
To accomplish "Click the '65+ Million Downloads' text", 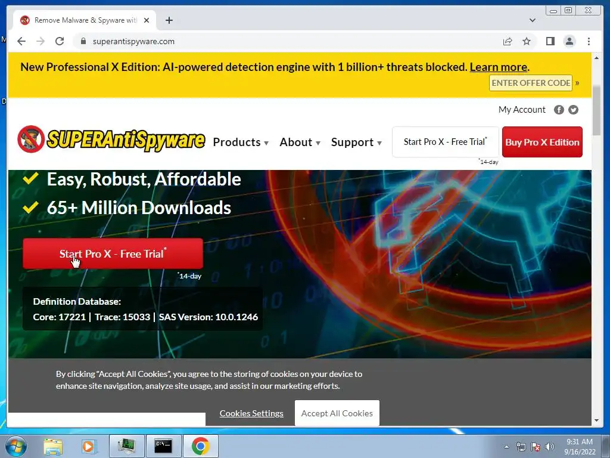I will pyautogui.click(x=139, y=208).
